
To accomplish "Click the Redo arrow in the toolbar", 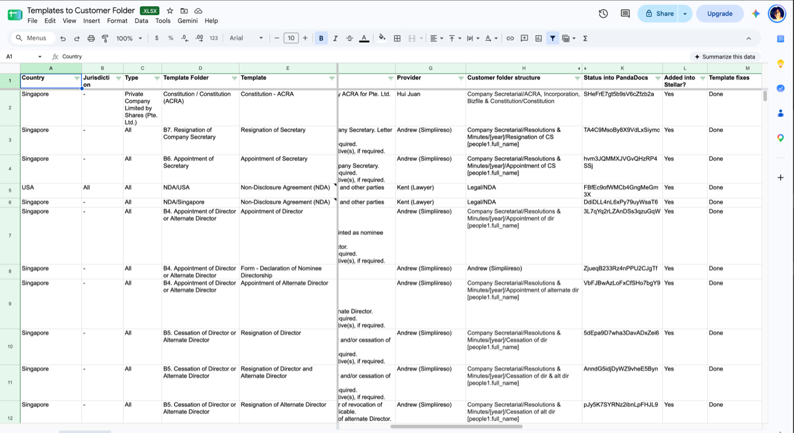I will pos(77,39).
